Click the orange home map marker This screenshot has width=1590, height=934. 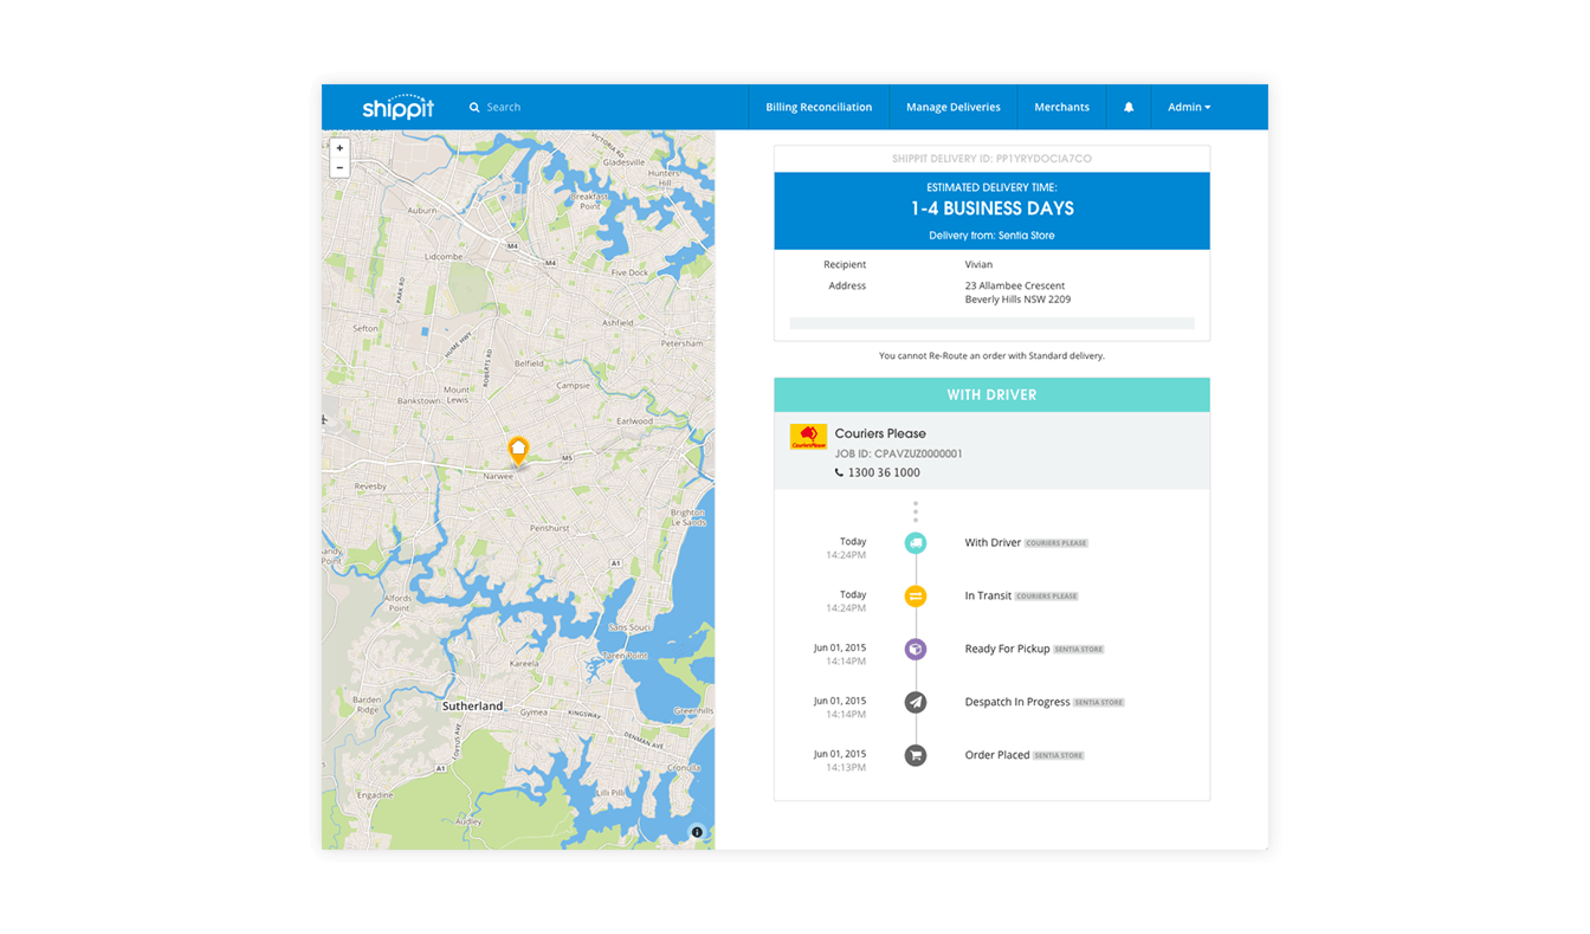click(518, 451)
